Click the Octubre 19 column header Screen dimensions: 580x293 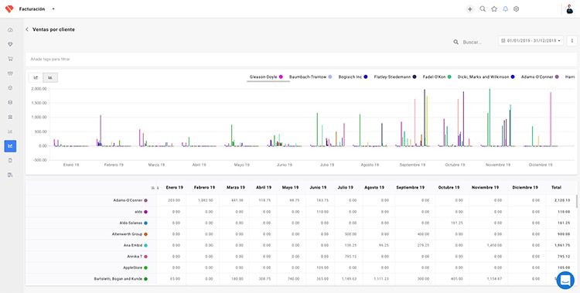pyautogui.click(x=449, y=188)
